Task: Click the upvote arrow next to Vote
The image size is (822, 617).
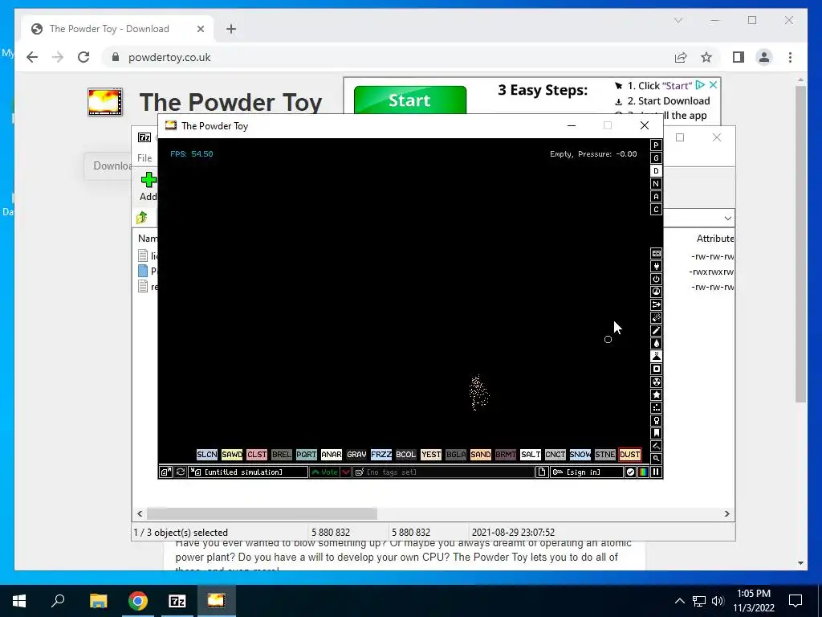Action: pos(324,472)
